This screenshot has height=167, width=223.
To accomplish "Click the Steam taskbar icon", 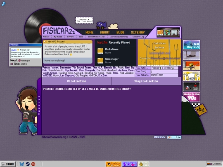I will (28, 164).
